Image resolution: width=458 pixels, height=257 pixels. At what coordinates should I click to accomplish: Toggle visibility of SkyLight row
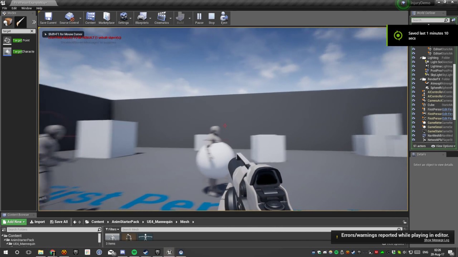414,75
